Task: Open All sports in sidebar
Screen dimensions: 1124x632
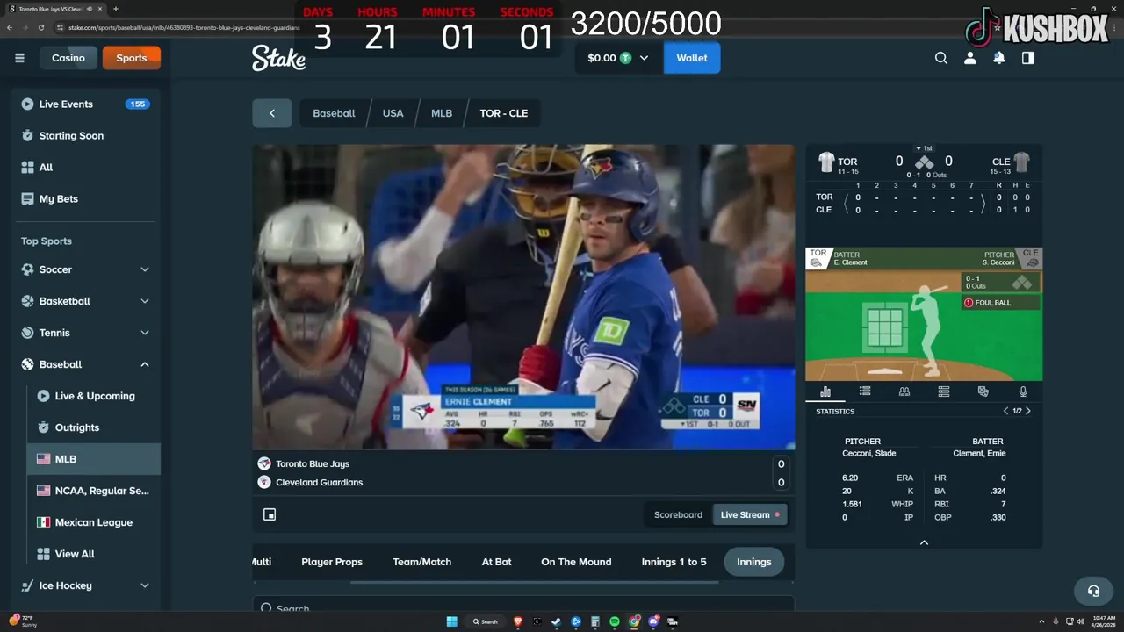Action: pyautogui.click(x=85, y=167)
